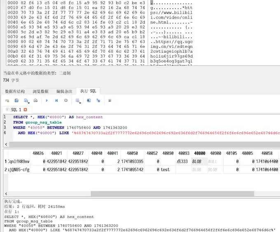Screen dimensions: 280x232
Task: Toggle comment block icon
Action: 110,101
